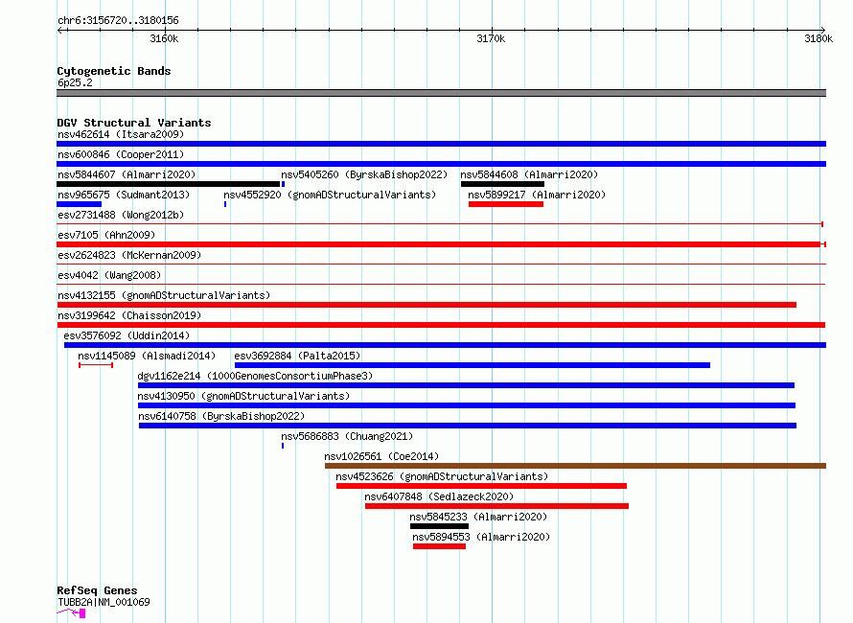Select the red bar for nsv4523626

(481, 486)
